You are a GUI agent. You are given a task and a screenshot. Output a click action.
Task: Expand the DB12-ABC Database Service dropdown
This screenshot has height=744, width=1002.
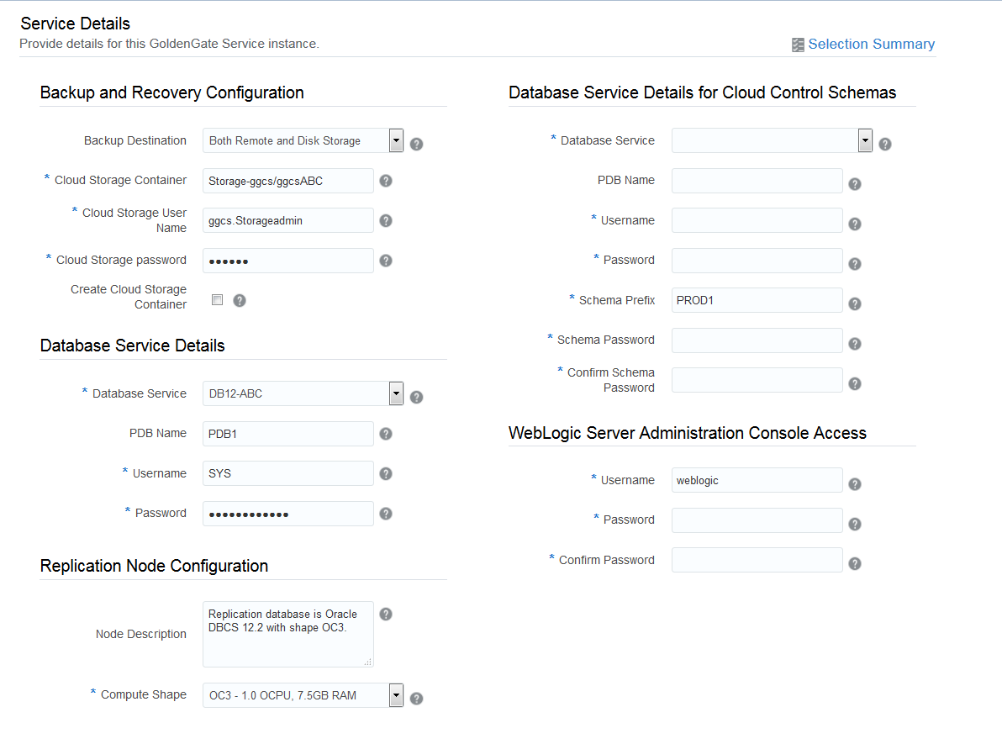tap(395, 393)
